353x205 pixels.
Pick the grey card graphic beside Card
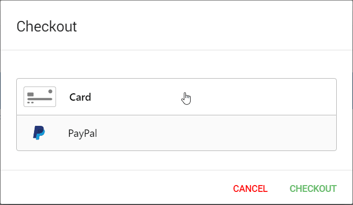click(40, 96)
